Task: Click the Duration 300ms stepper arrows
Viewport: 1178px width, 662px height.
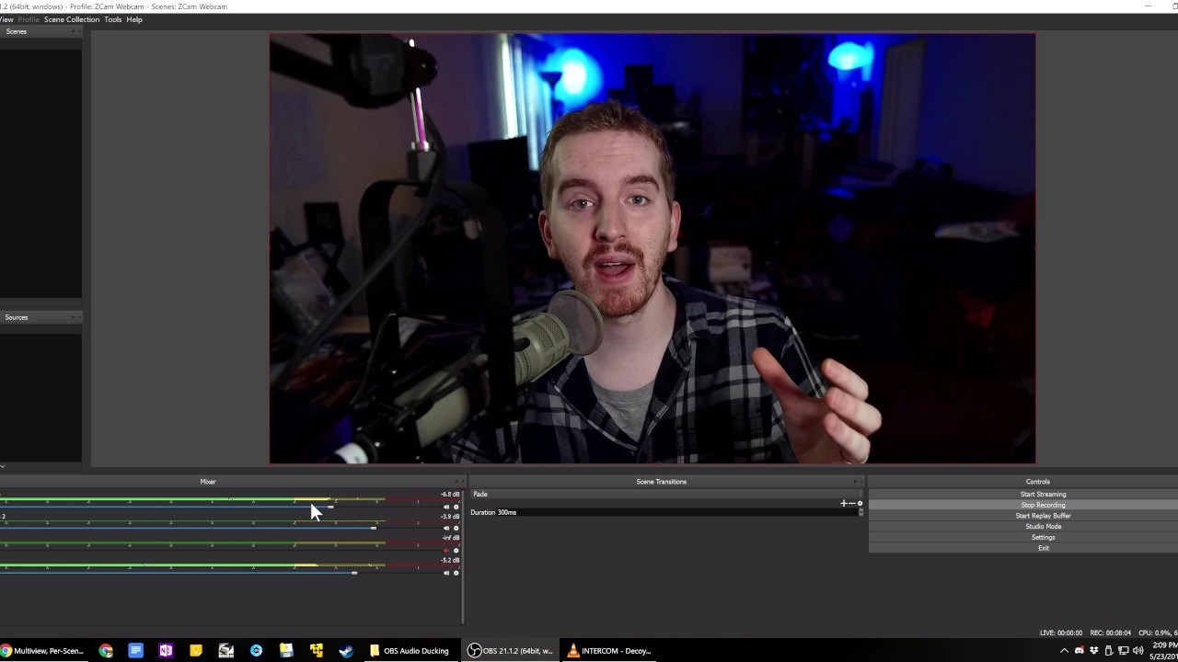Action: (x=860, y=512)
